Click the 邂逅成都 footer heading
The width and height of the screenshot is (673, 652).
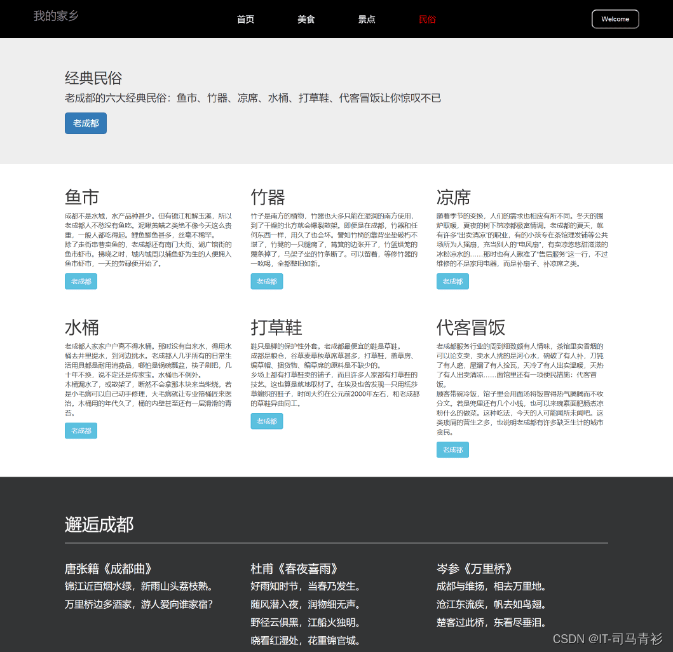coord(98,526)
